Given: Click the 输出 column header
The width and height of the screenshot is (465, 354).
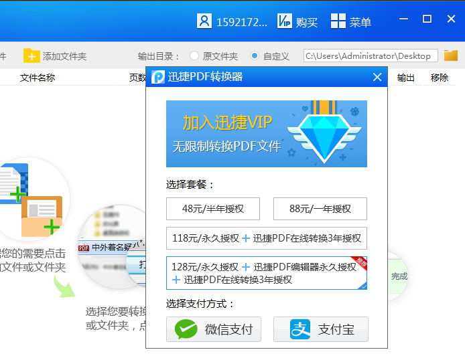Looking at the screenshot, I should [405, 78].
